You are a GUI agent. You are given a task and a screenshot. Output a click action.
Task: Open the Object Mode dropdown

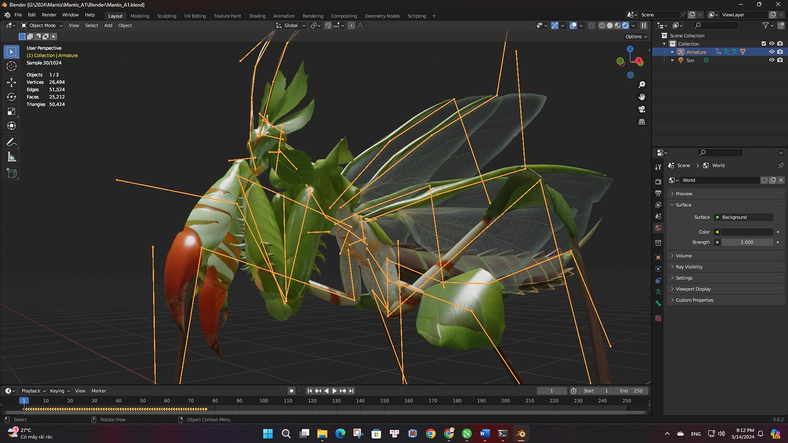click(42, 25)
